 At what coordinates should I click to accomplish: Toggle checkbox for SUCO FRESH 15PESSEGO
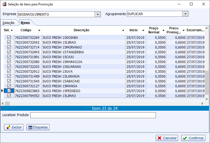[9, 91]
